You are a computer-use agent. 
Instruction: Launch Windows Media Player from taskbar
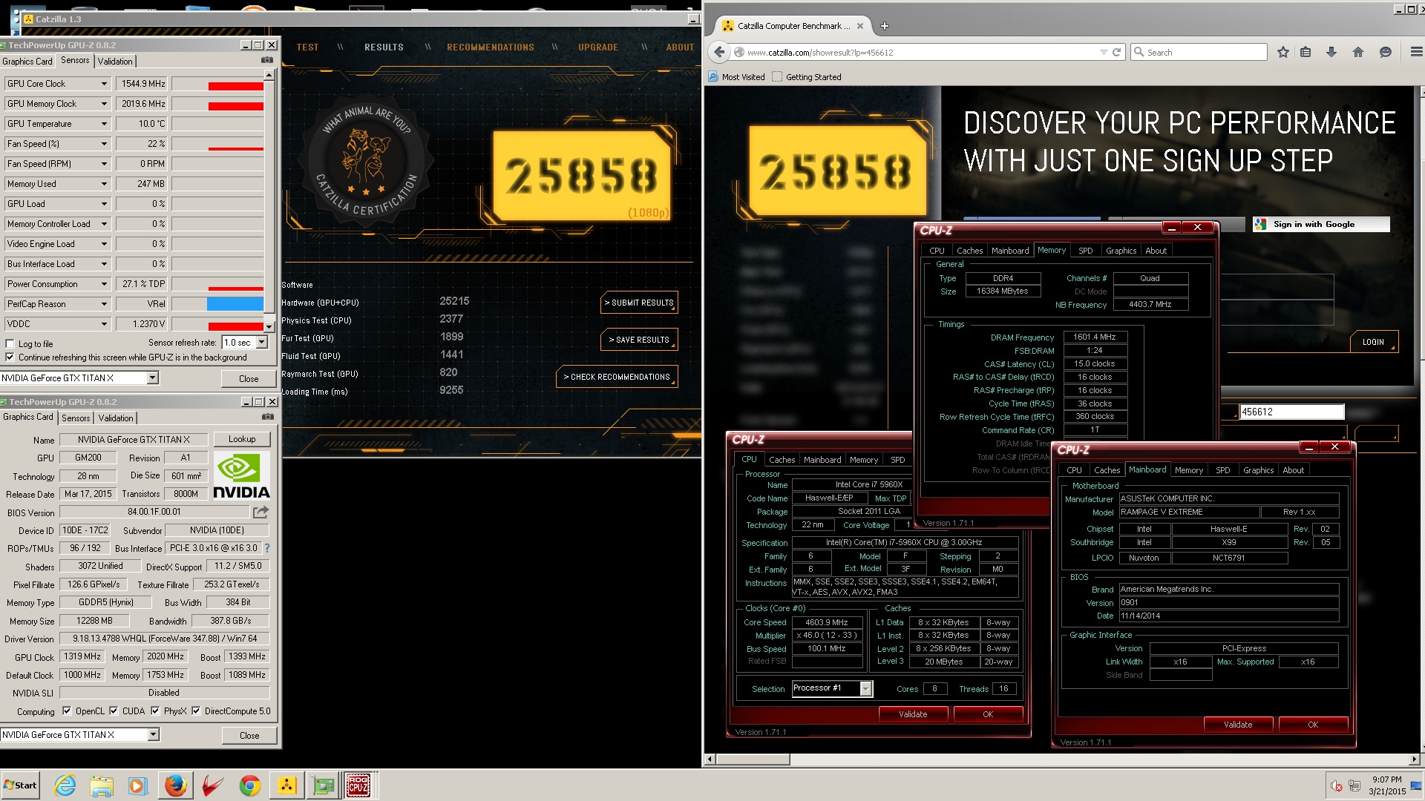pos(138,785)
